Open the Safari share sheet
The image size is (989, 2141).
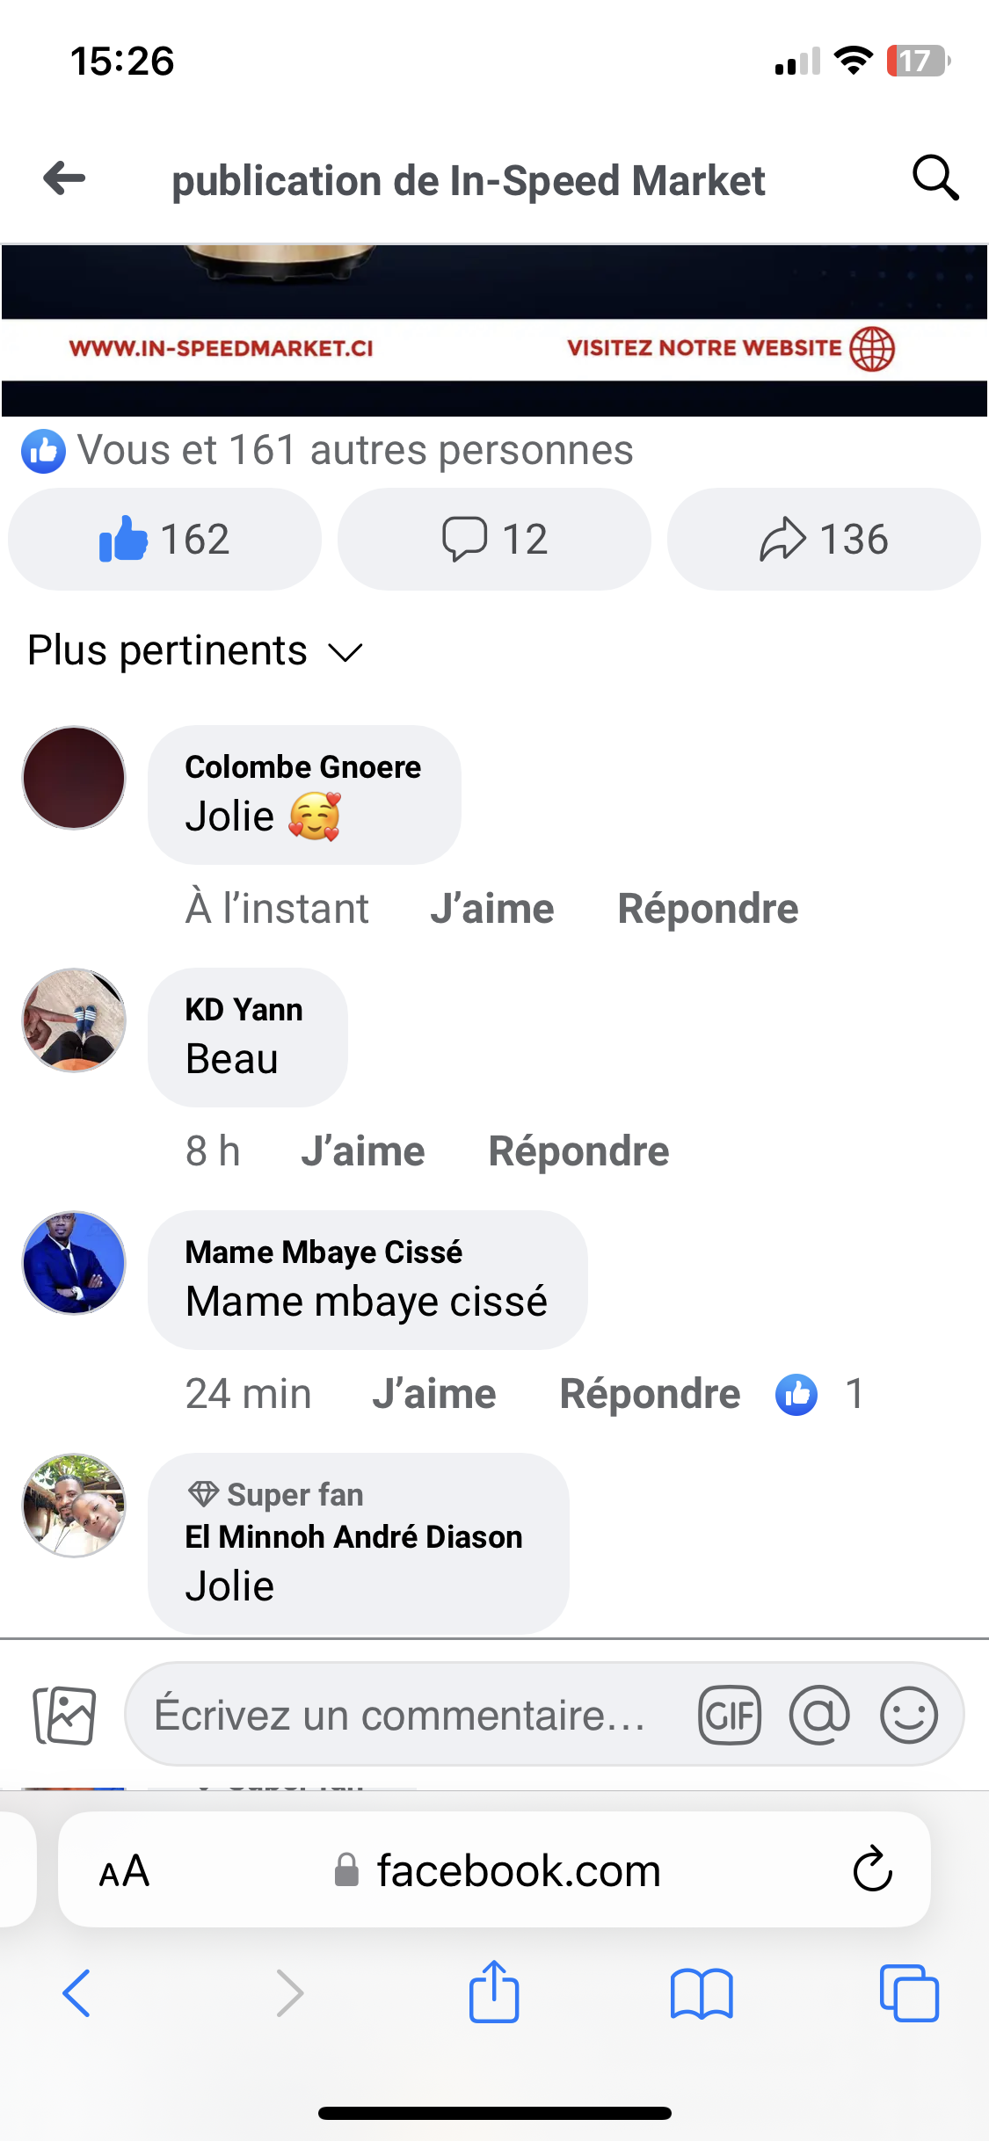494,1992
